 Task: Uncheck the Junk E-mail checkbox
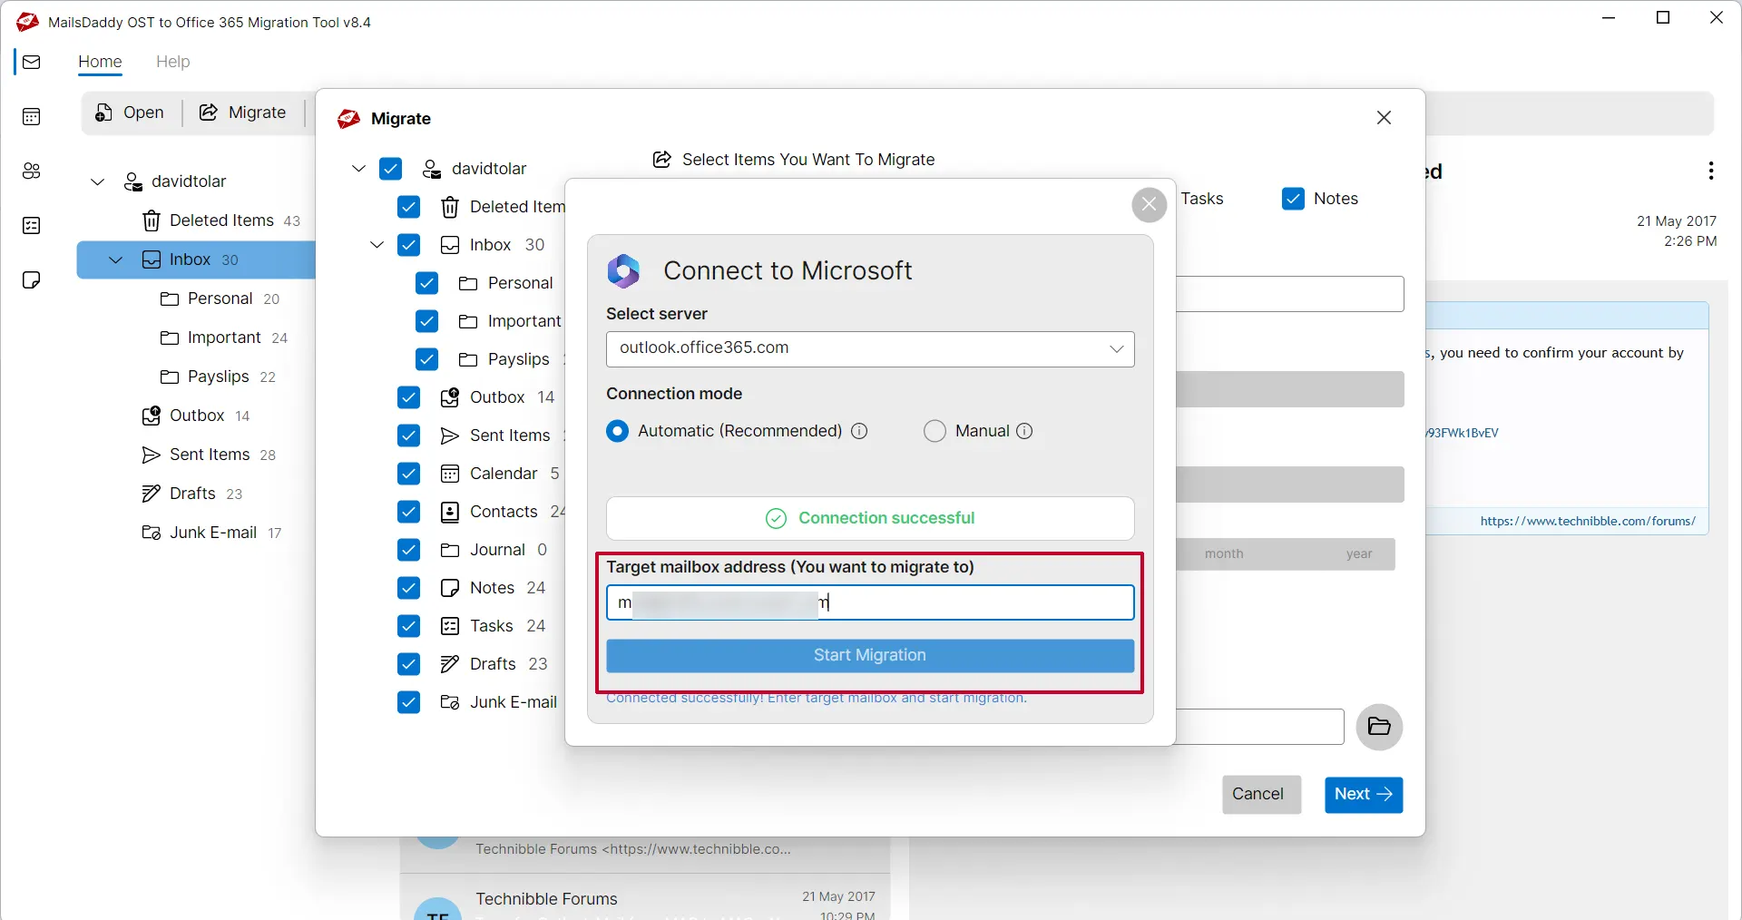pyautogui.click(x=409, y=702)
